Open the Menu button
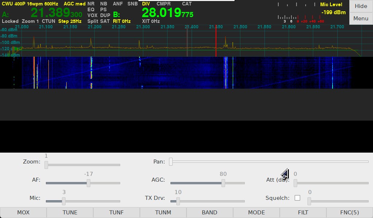373x218 pixels. 361,19
